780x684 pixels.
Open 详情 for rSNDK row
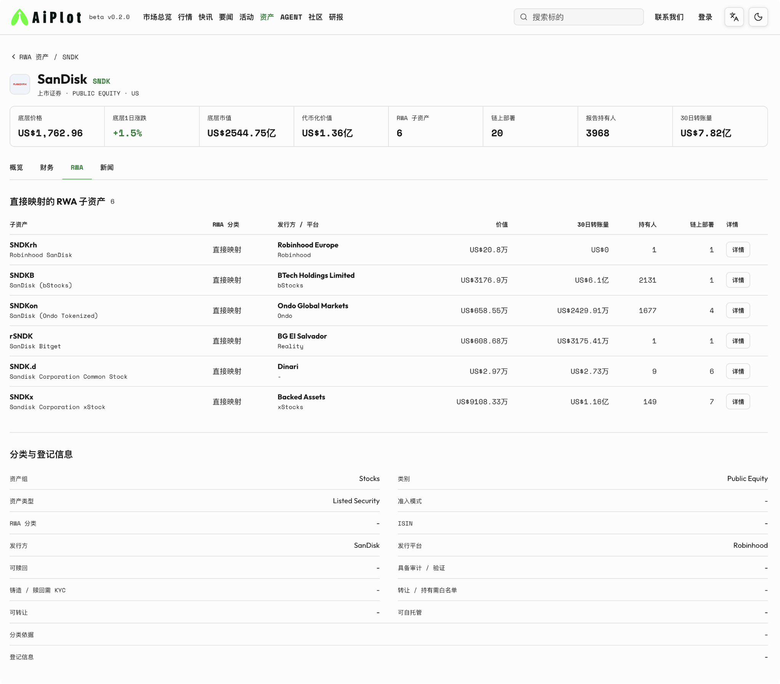click(x=738, y=341)
